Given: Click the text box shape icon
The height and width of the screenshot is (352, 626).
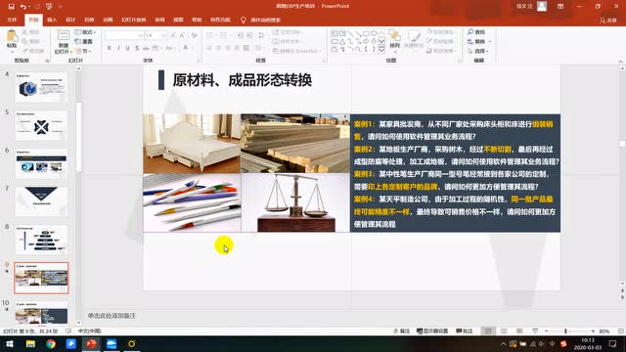Looking at the screenshot, I should pyautogui.click(x=335, y=33).
